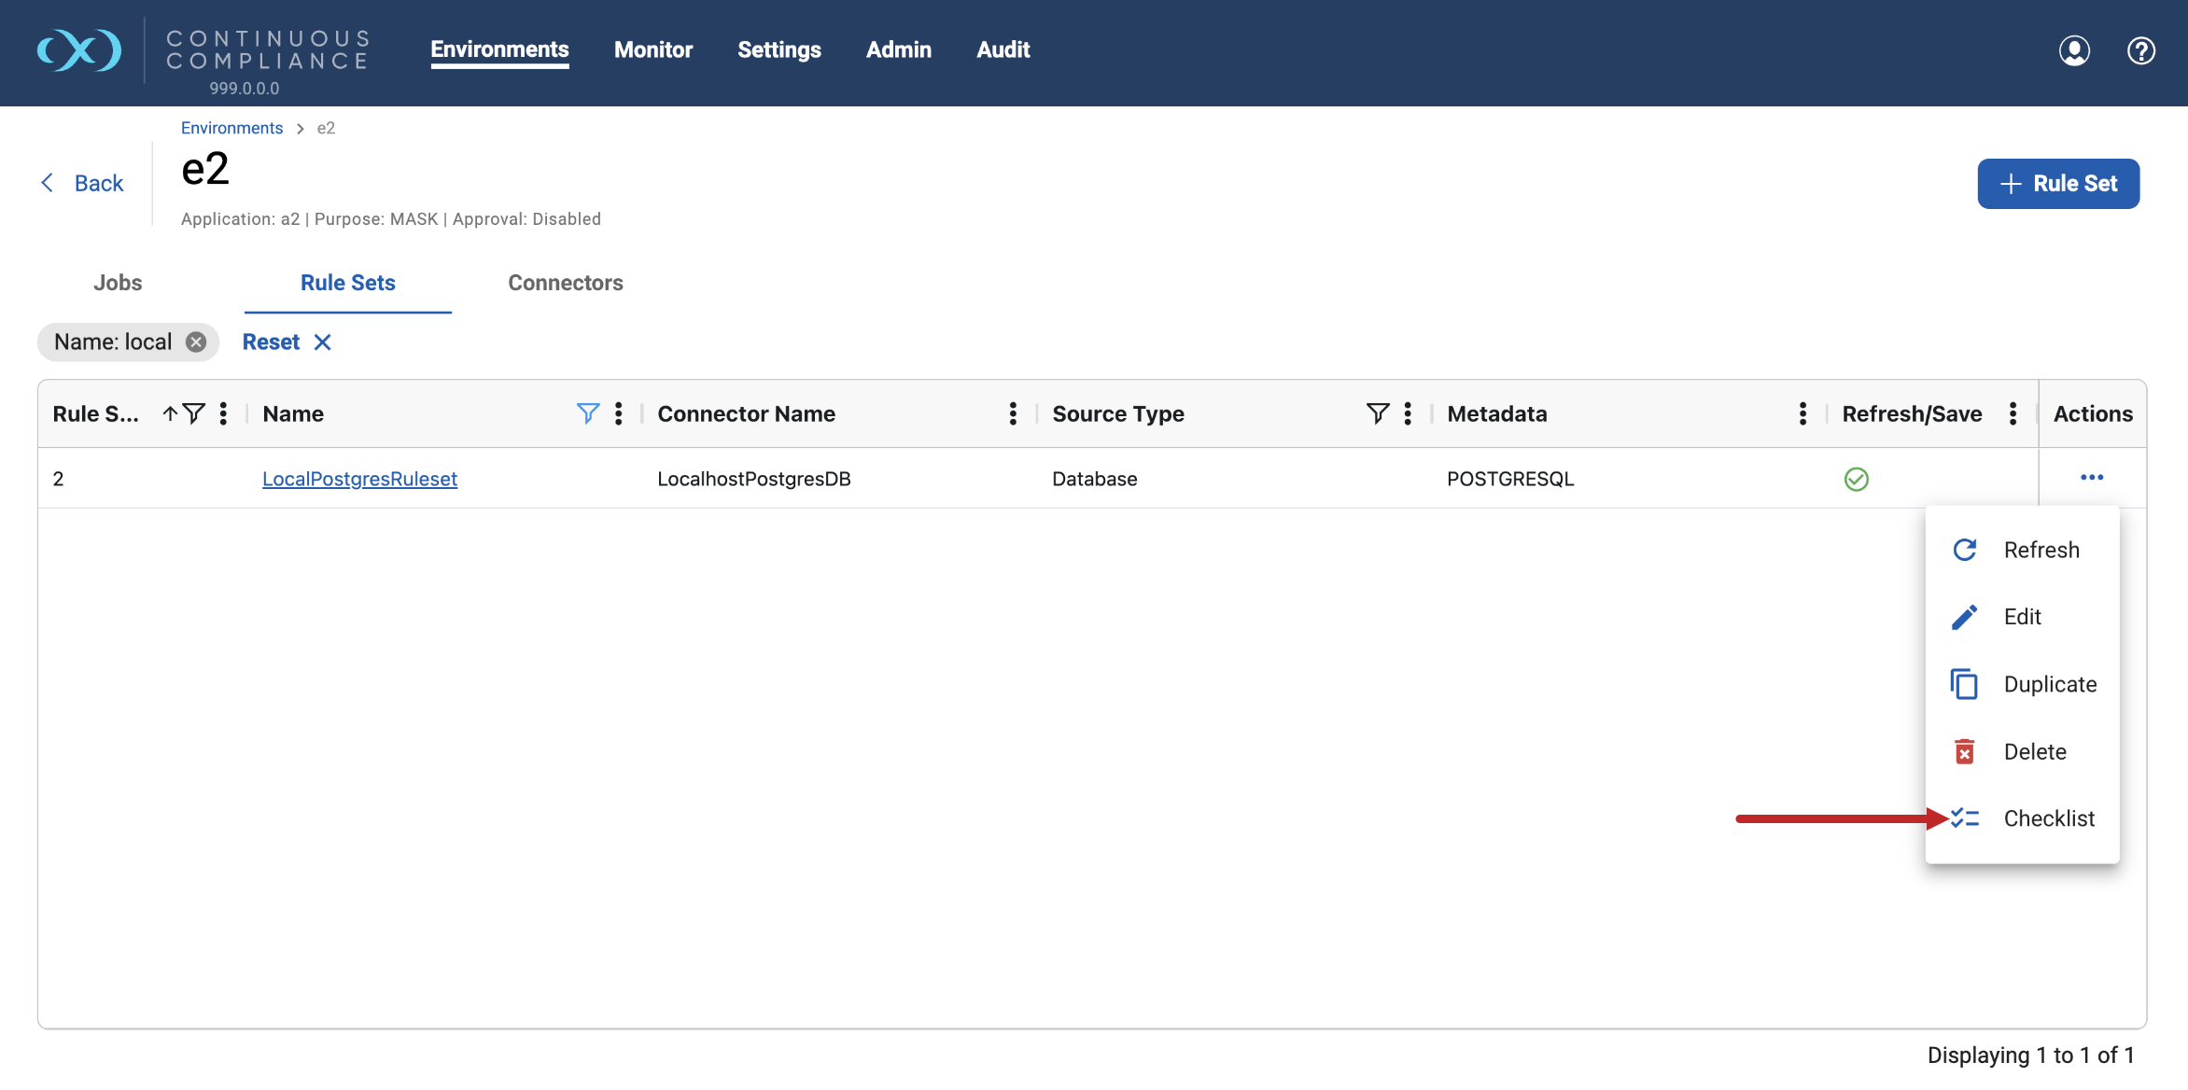Click the user account icon

click(2074, 50)
